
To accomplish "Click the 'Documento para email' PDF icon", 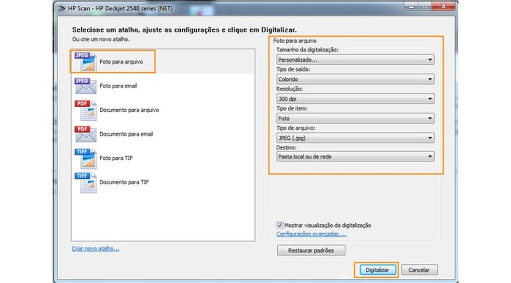I will coord(85,134).
